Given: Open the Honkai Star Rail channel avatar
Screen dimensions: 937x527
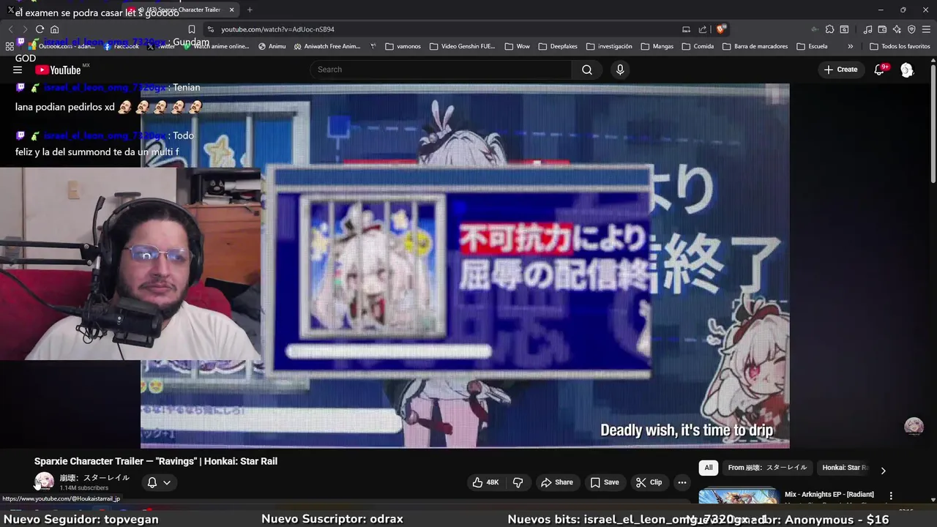Looking at the screenshot, I should [x=45, y=482].
